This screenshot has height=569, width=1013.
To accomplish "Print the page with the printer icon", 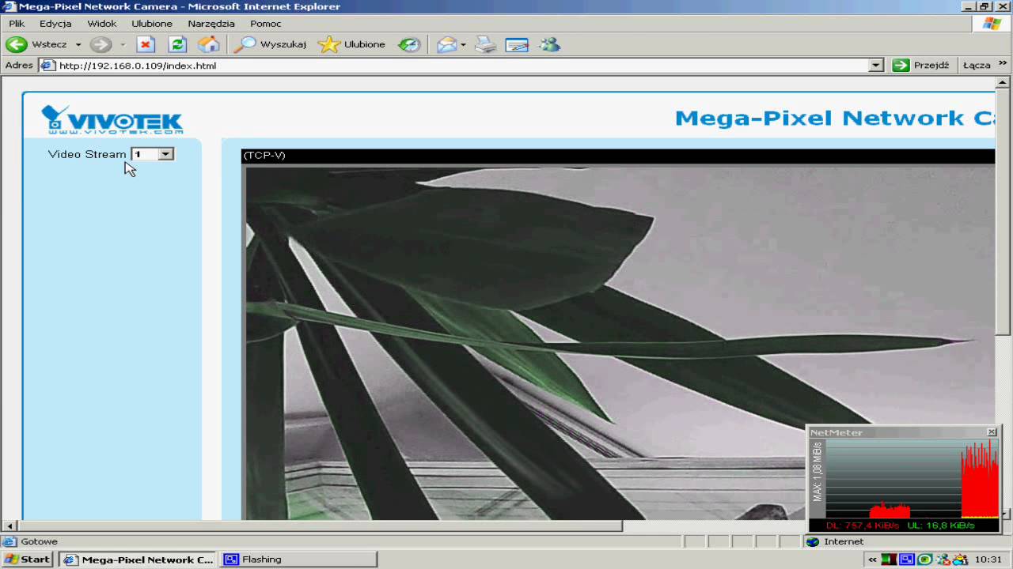I will point(485,44).
